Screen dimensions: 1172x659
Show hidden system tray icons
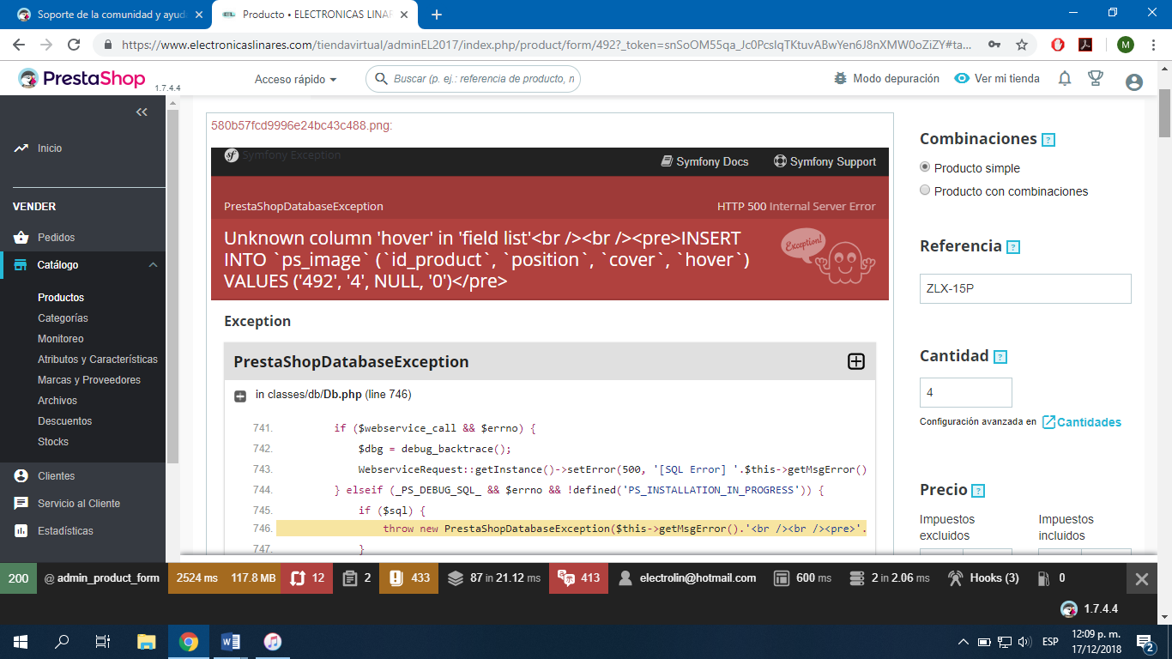(x=964, y=642)
